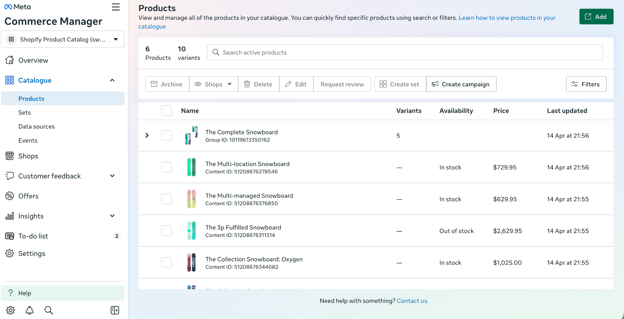Open the bottom-left gear settings icon
This screenshot has height=319, width=624.
10,310
